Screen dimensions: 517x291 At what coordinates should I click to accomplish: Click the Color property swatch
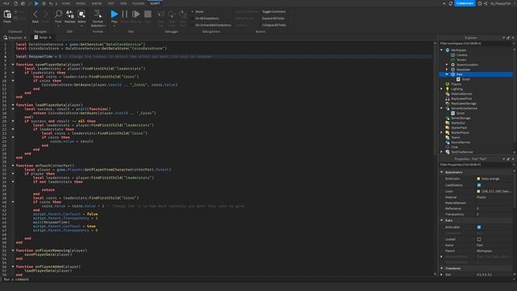point(478,192)
